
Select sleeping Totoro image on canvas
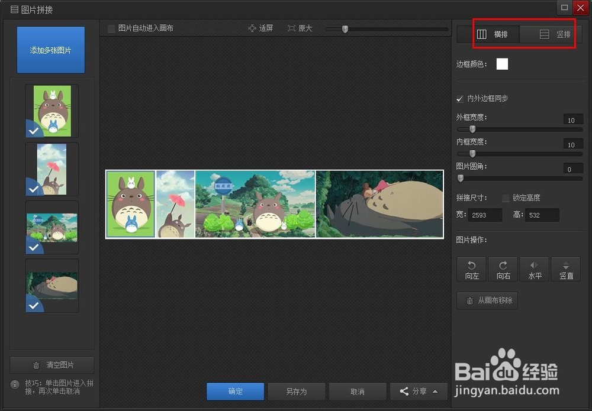[x=379, y=204]
